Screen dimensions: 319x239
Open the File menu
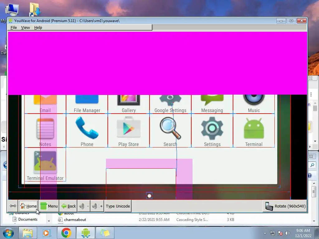point(14,27)
